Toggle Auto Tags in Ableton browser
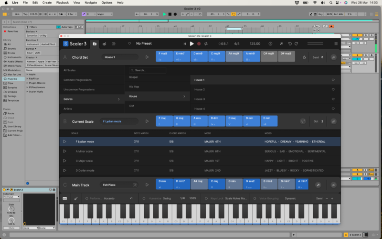Screen dimensions: 382x239 click(x=64, y=27)
